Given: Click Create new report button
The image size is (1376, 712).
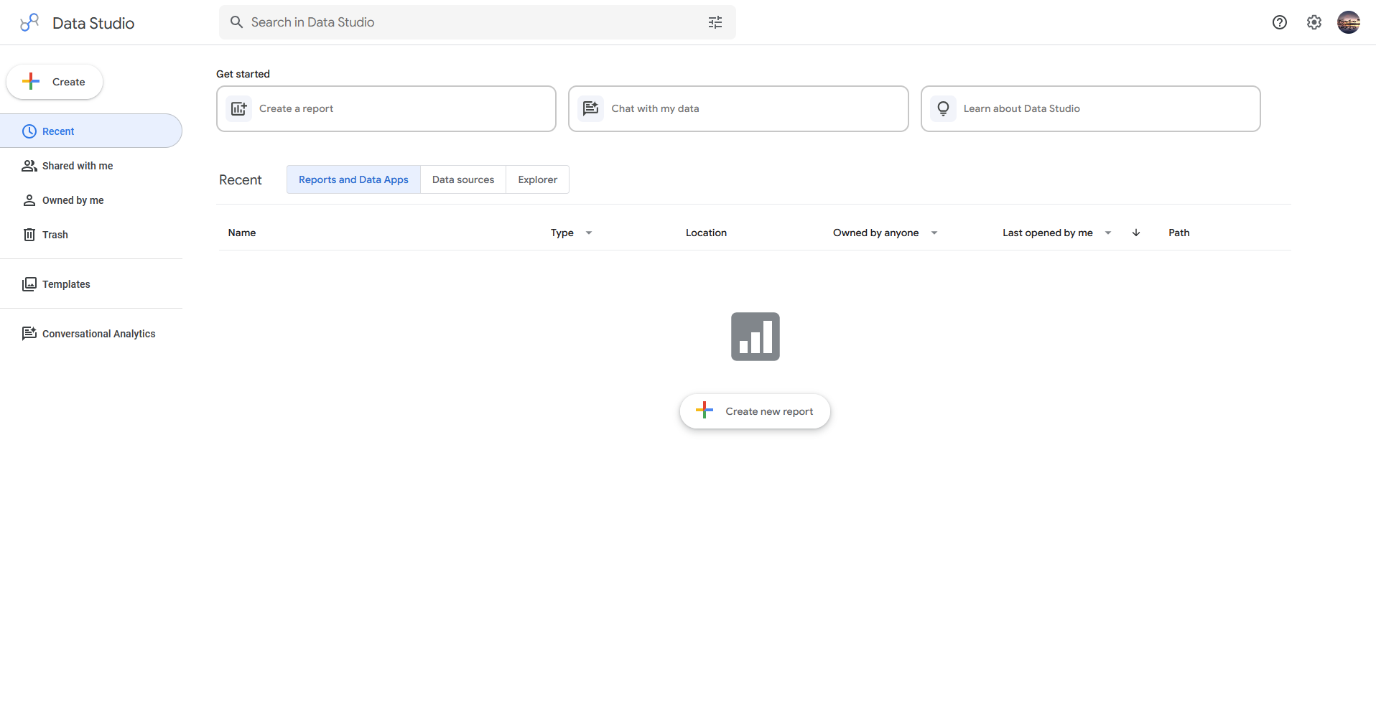Looking at the screenshot, I should click(x=756, y=411).
